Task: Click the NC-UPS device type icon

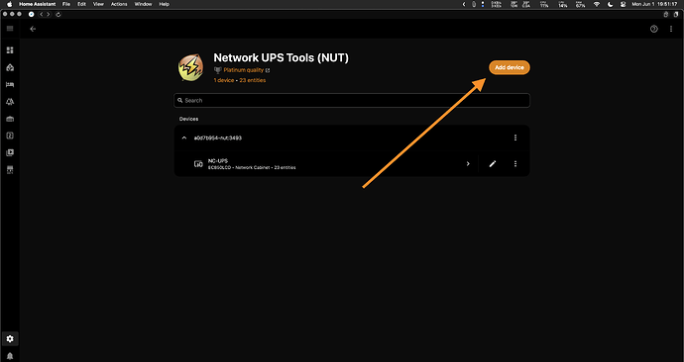Action: [198, 164]
